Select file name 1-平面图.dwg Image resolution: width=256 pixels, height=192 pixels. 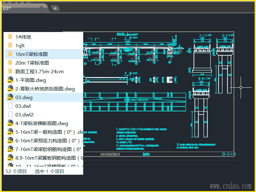point(31,80)
